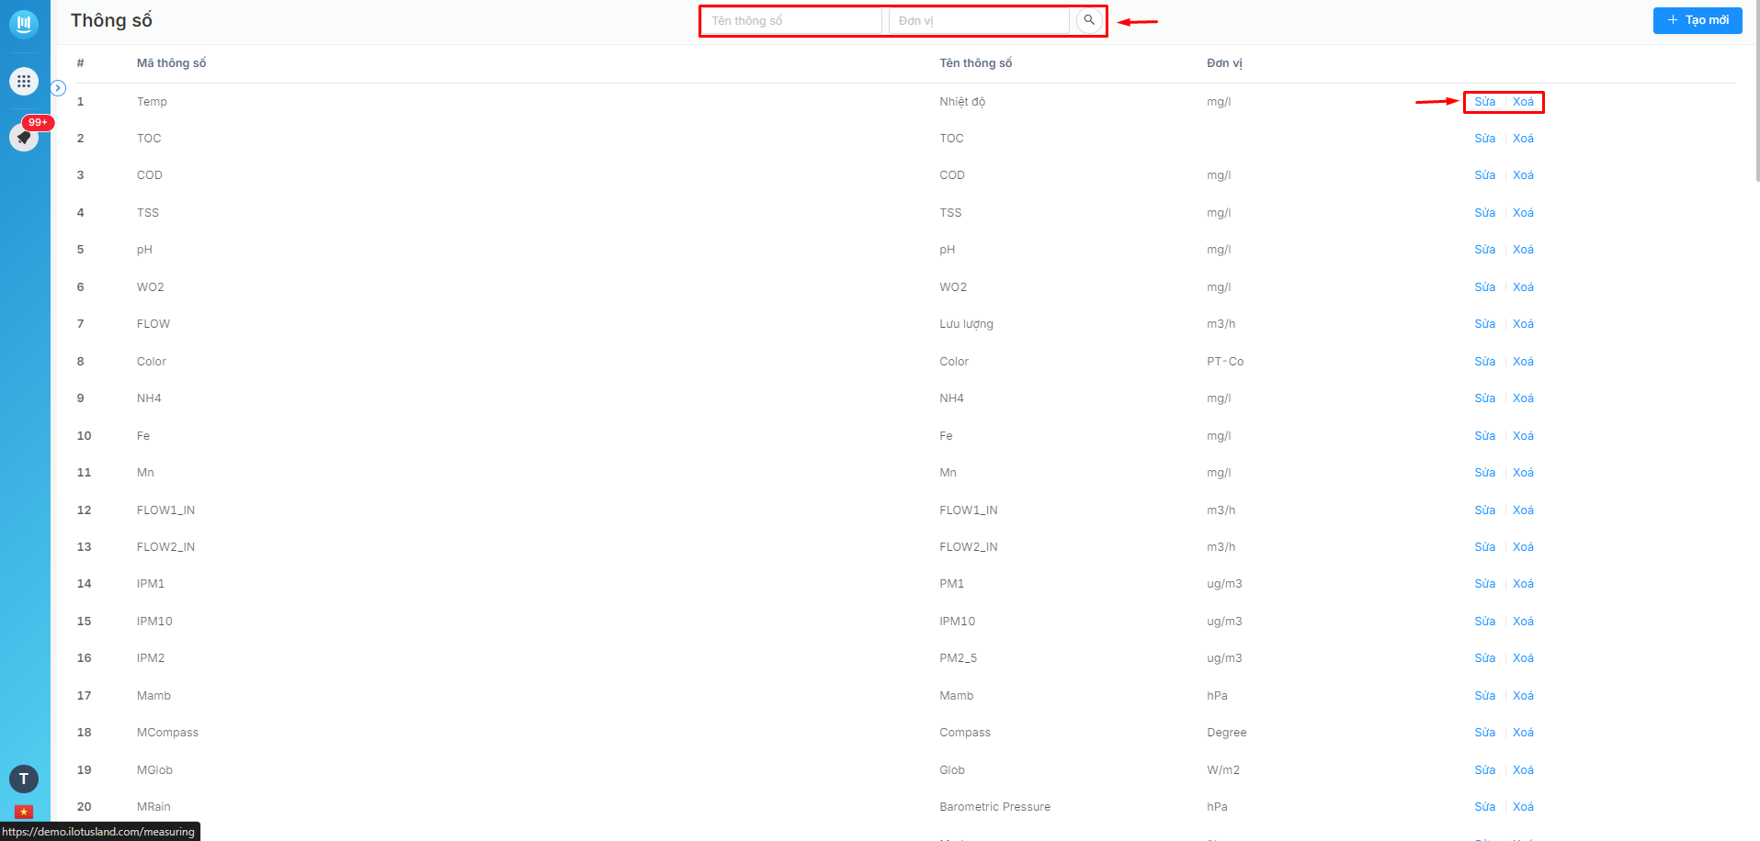Delete NH4 parameter with Xoá
Screen dimensions: 1760x841
point(1523,398)
